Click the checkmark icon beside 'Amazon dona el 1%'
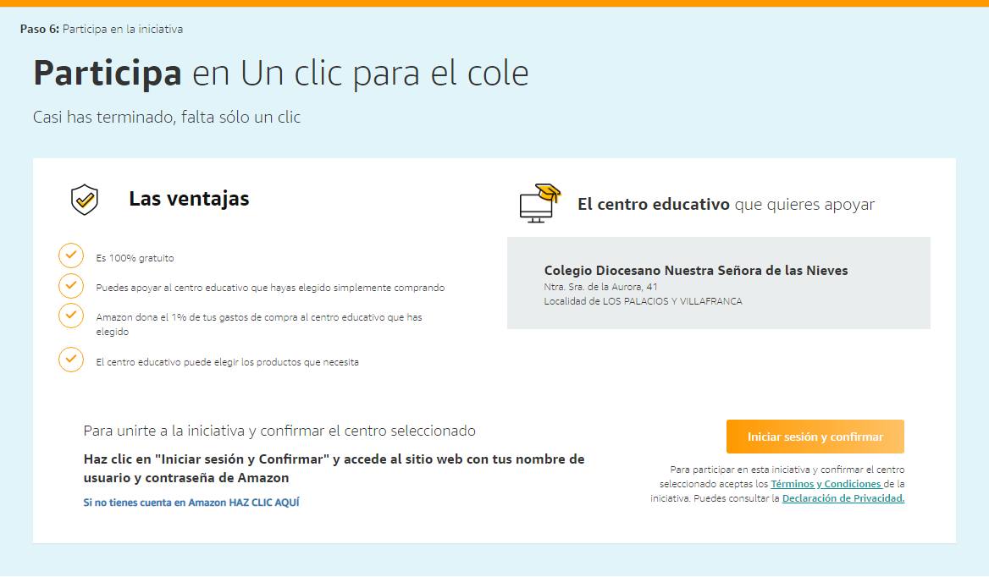The image size is (989, 577). (71, 316)
